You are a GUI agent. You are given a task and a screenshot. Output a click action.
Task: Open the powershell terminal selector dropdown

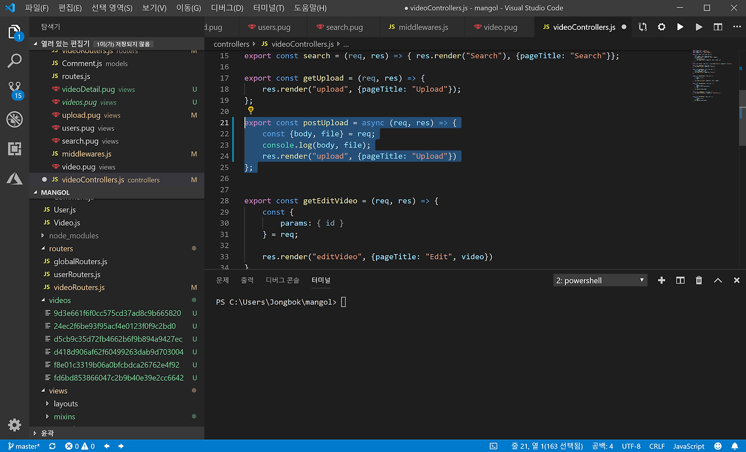(600, 281)
